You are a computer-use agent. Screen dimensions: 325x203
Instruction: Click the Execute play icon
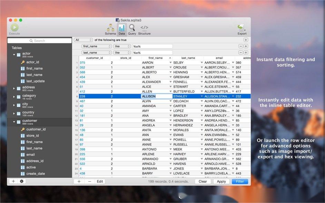click(x=14, y=27)
